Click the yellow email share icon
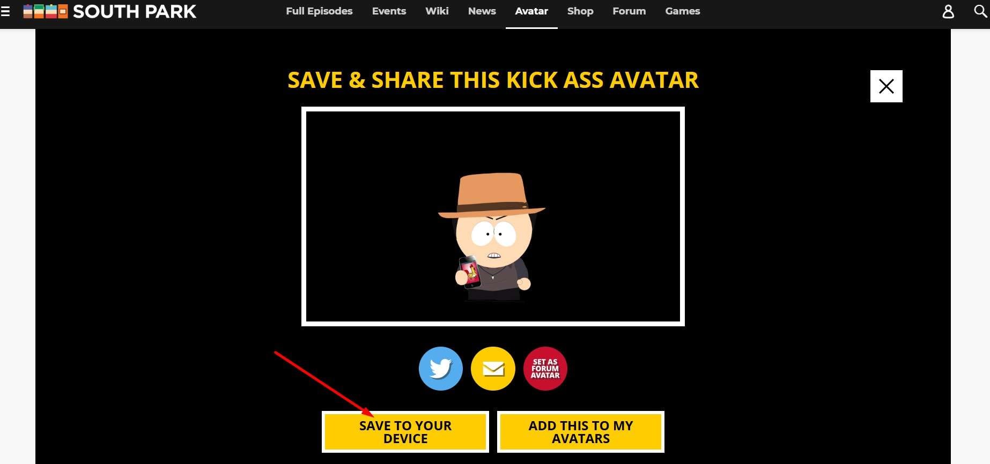Image resolution: width=990 pixels, height=464 pixels. [x=493, y=369]
